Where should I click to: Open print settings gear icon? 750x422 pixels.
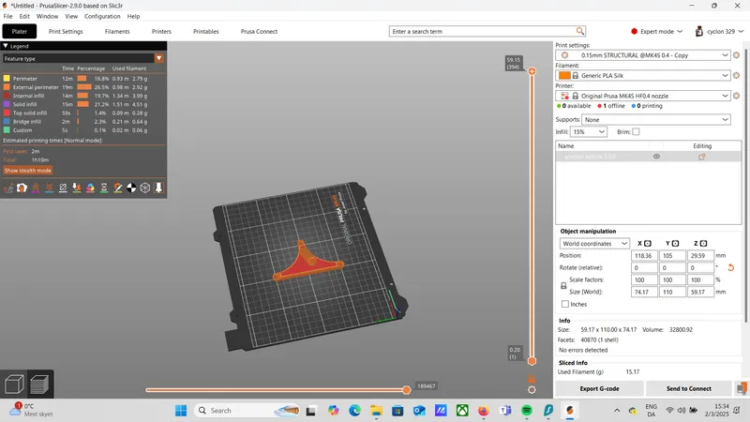(736, 55)
